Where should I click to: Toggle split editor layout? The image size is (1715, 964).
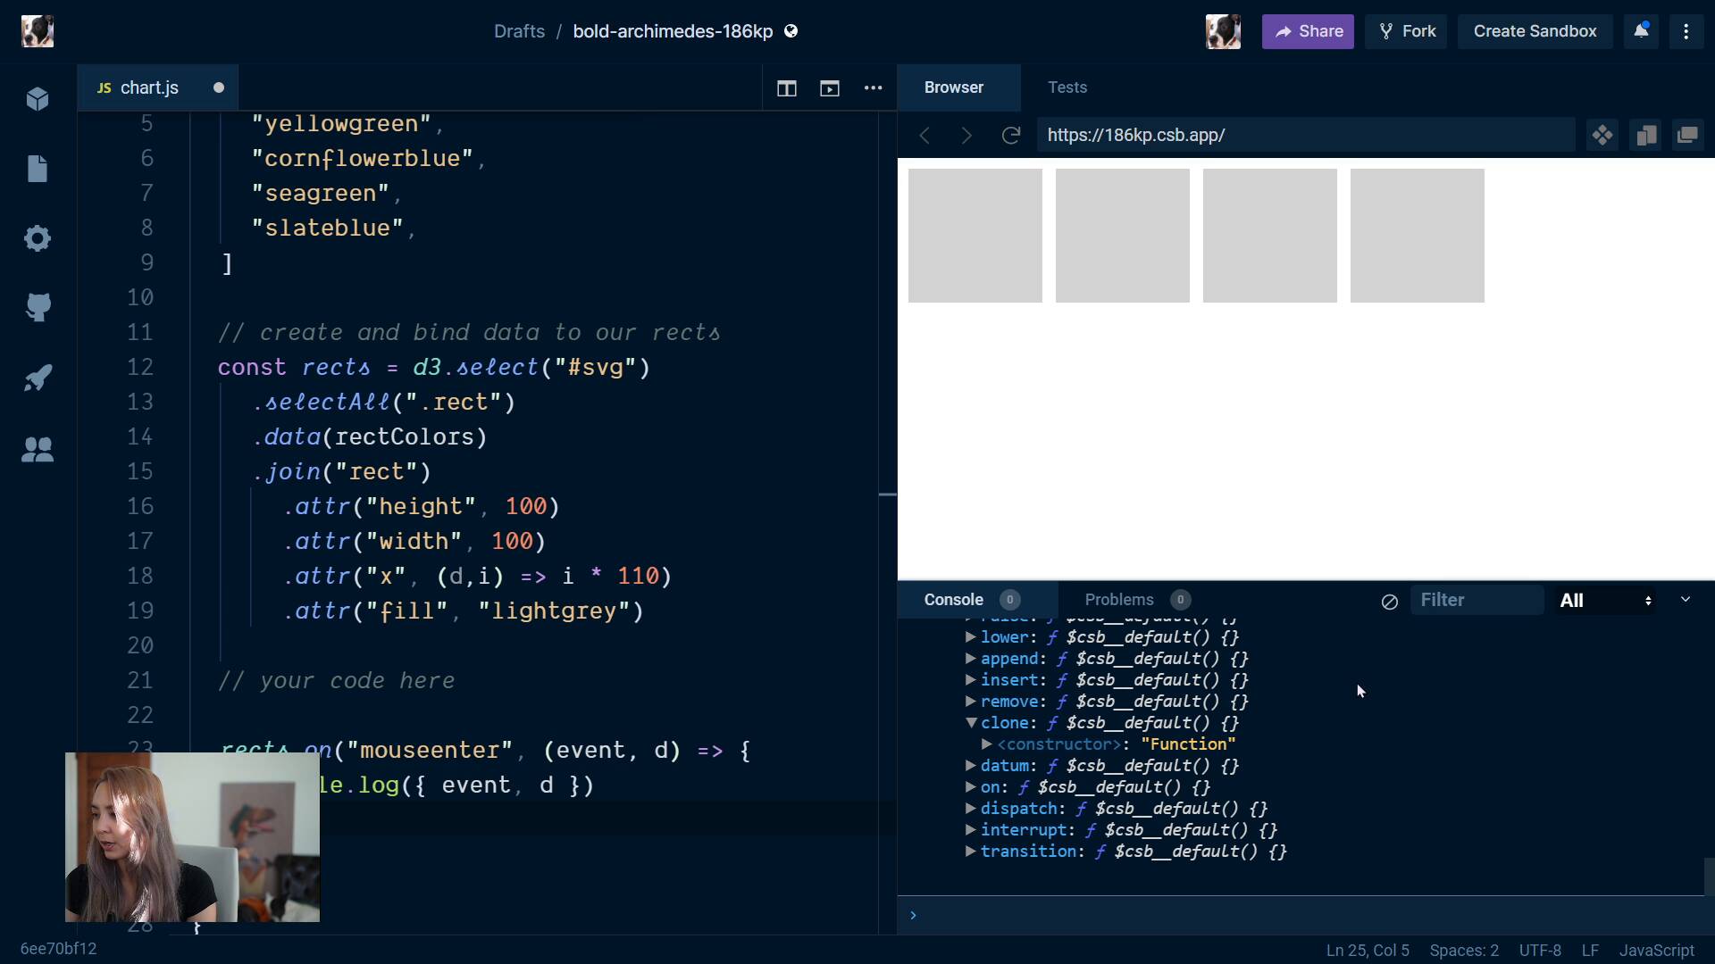786,87
